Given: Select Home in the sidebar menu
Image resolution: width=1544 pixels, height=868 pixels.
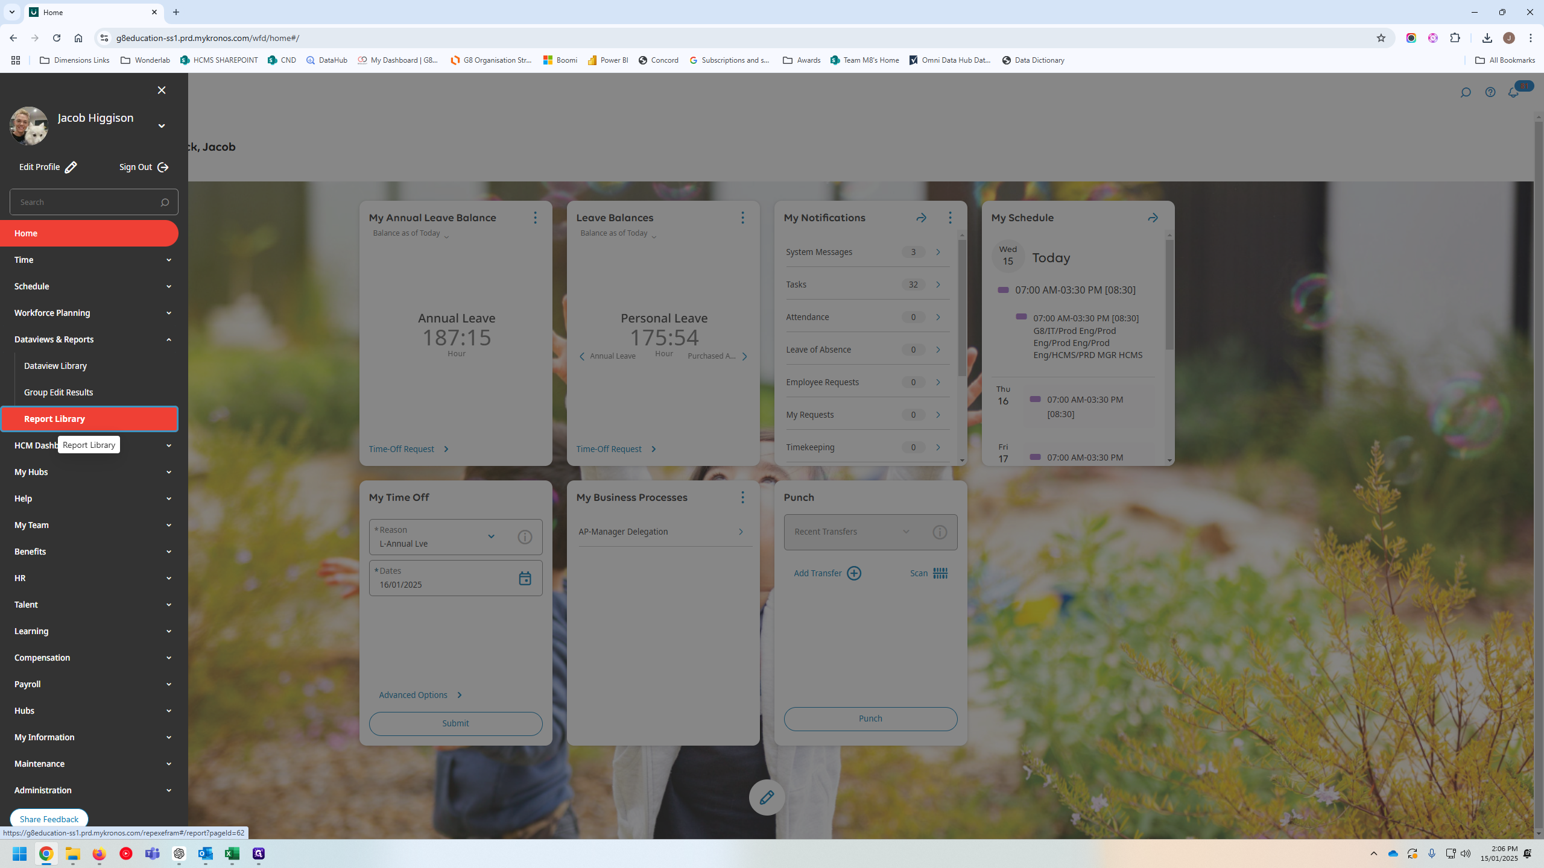Looking at the screenshot, I should click(89, 233).
